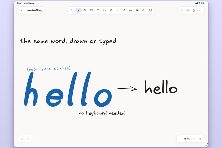Screen dimensions: 222x148
Task: Click the frame tool icon
Action: click(x=150, y=10)
